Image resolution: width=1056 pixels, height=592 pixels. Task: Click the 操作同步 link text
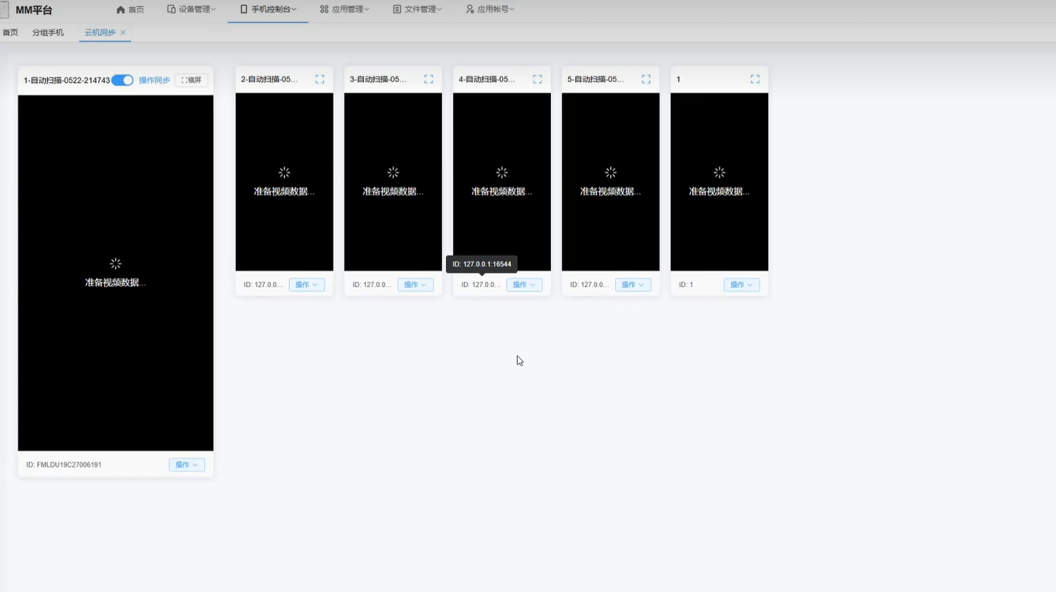[155, 80]
